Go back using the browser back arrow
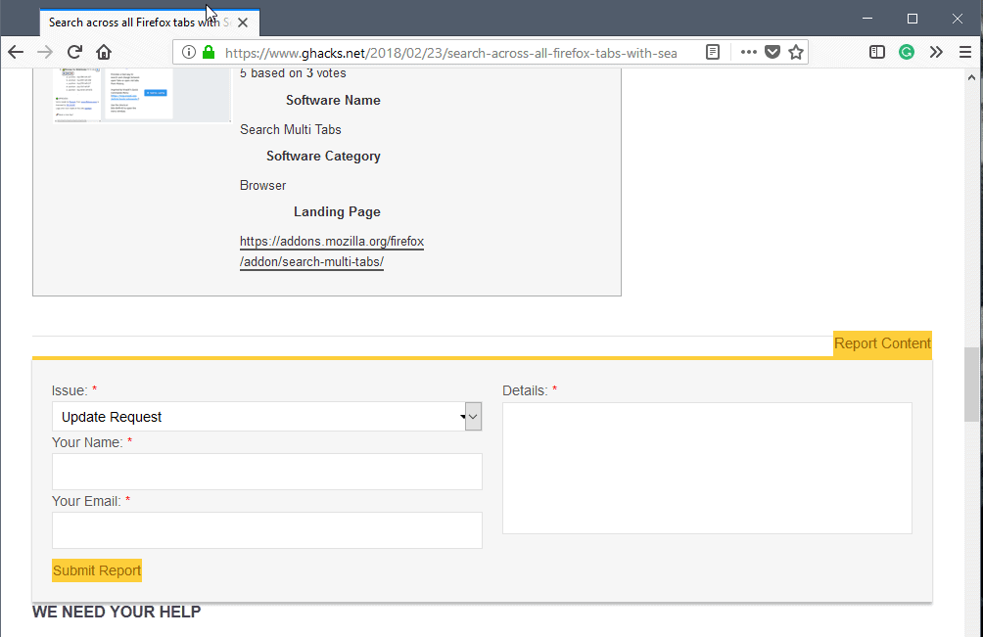The image size is (983, 637). (x=16, y=53)
